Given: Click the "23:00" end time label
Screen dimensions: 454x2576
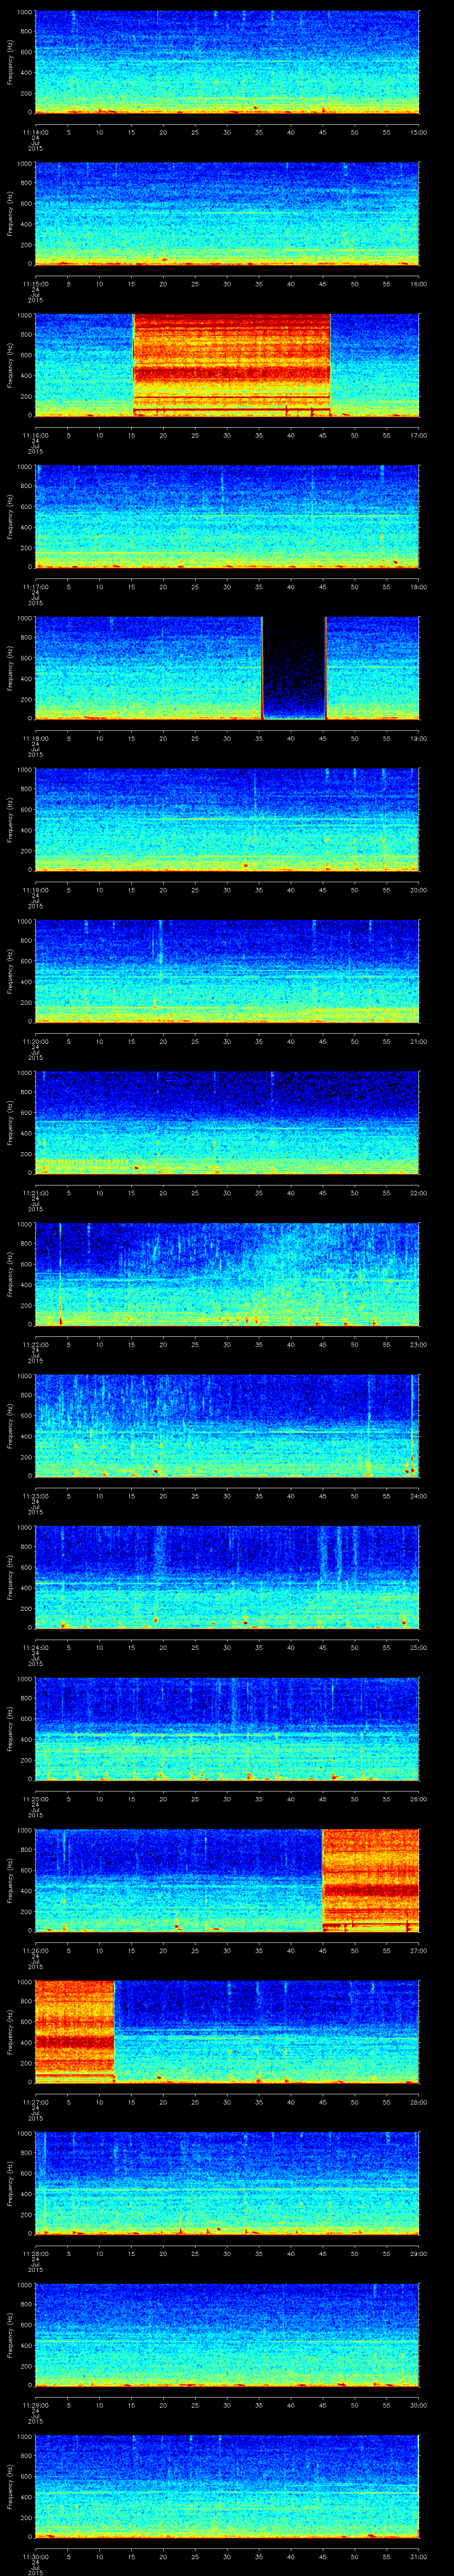Looking at the screenshot, I should tap(419, 1344).
